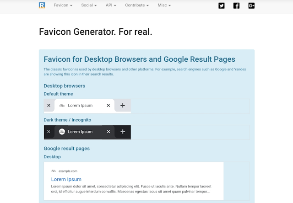
Task: Click the Desktop browsers subheading
Action: tap(64, 86)
